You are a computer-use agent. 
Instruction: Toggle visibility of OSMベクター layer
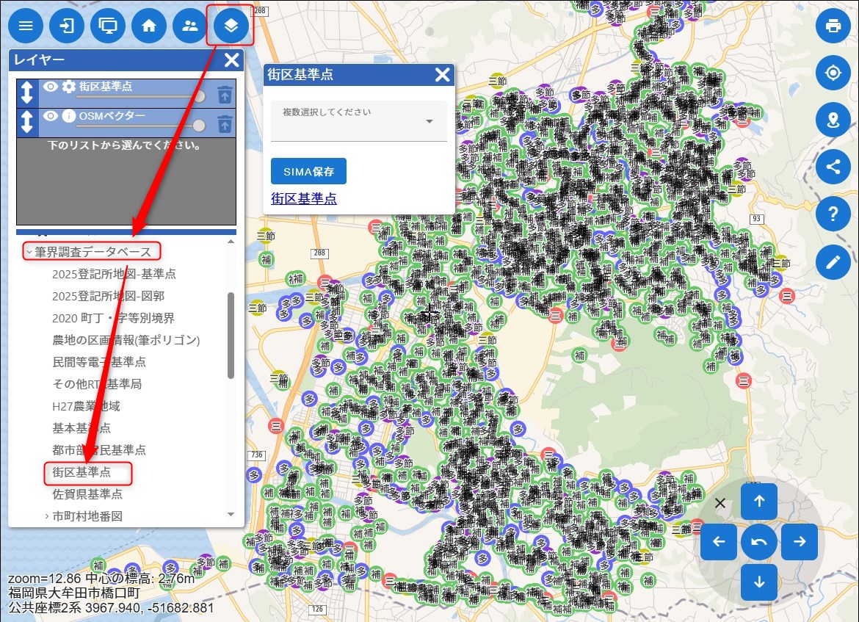50,116
